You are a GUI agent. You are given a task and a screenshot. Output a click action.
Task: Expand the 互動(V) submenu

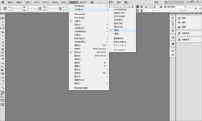(x=89, y=25)
